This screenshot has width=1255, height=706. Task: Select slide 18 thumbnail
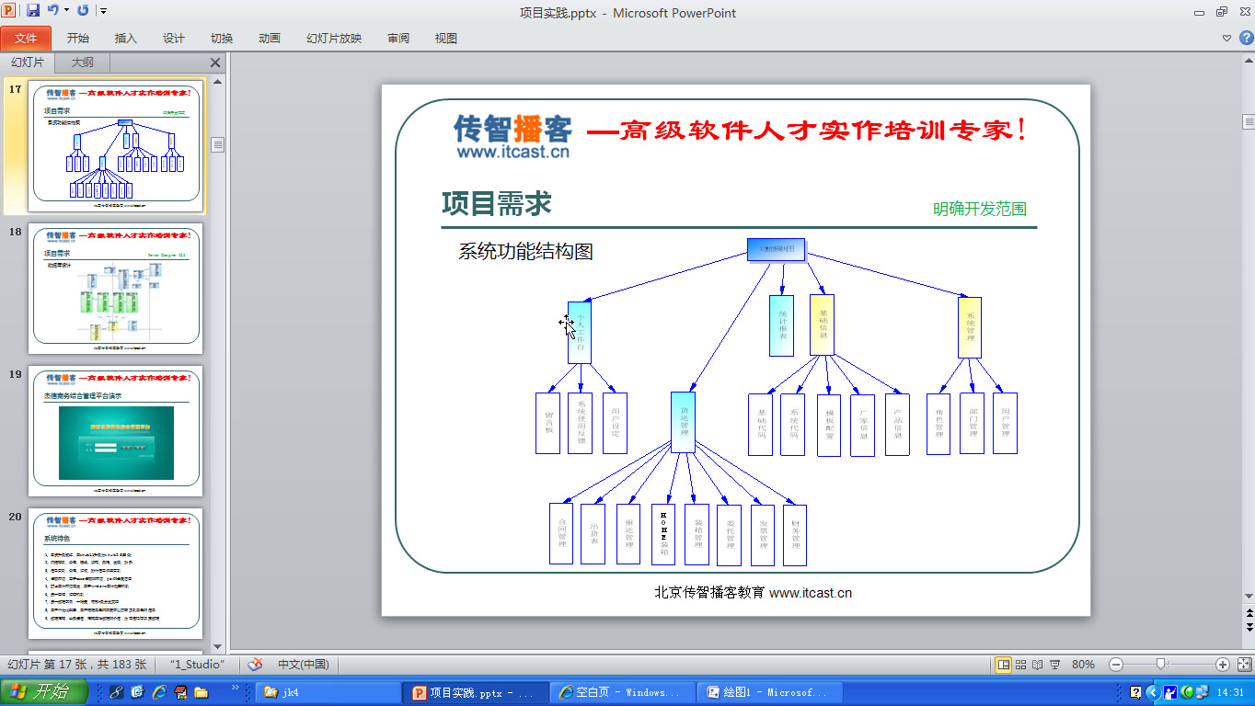[x=116, y=289]
